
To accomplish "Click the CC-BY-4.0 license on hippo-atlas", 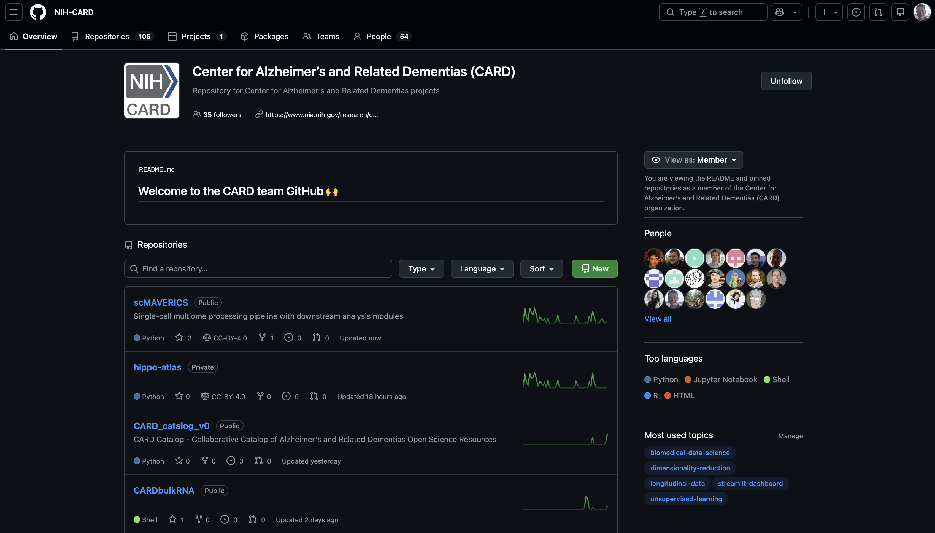I will point(223,396).
